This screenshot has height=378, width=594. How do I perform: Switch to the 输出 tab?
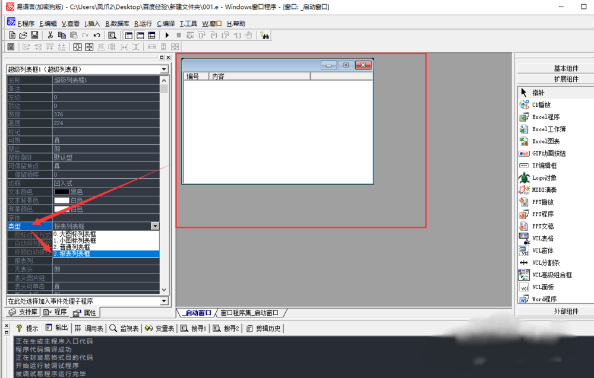57,328
